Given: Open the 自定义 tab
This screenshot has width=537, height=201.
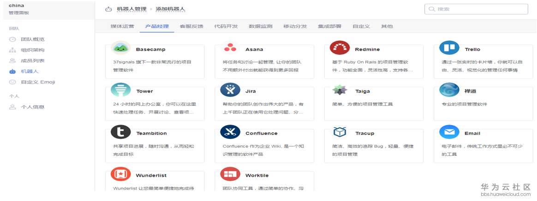Looking at the screenshot, I should tap(361, 26).
